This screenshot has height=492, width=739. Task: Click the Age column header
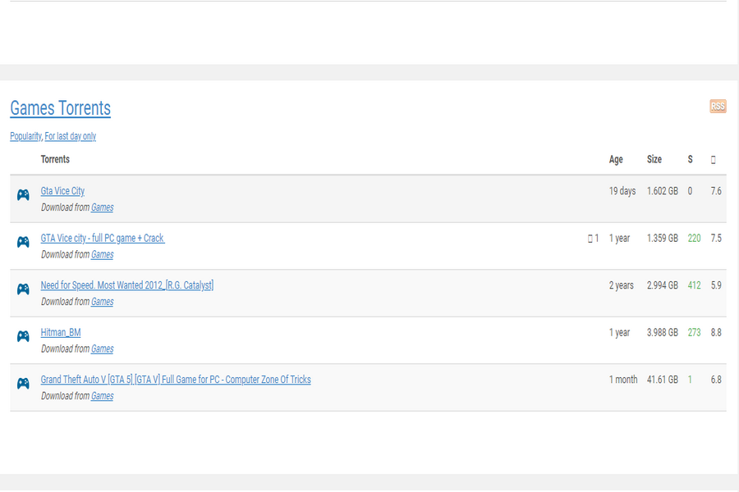tap(616, 160)
